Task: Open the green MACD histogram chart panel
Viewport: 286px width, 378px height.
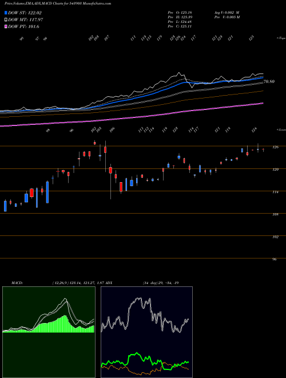Action: 49,332
